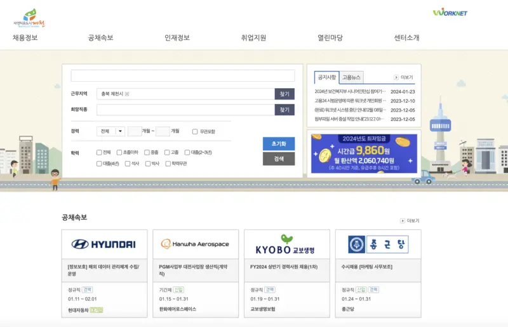Open the 종근당 logo card
508x327 pixels.
378,244
